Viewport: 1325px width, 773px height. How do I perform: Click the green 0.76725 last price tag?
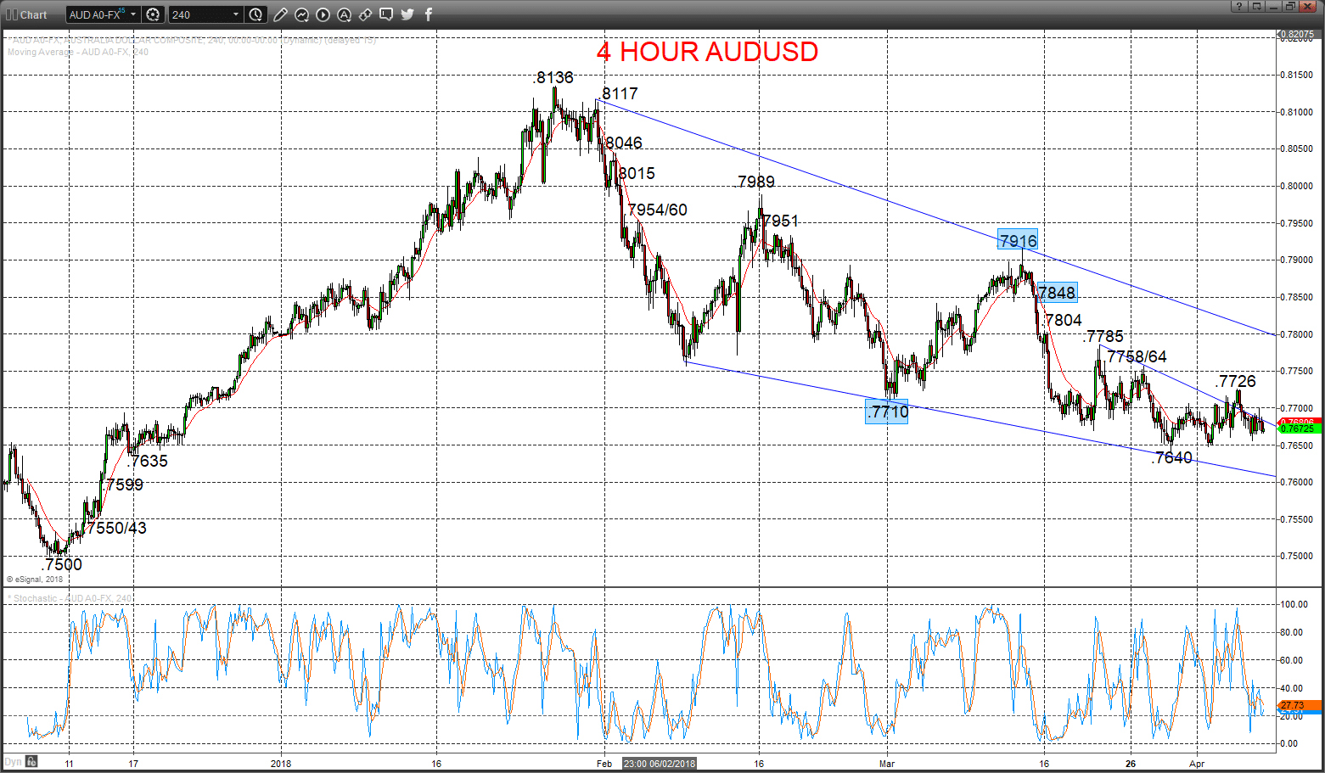1299,429
